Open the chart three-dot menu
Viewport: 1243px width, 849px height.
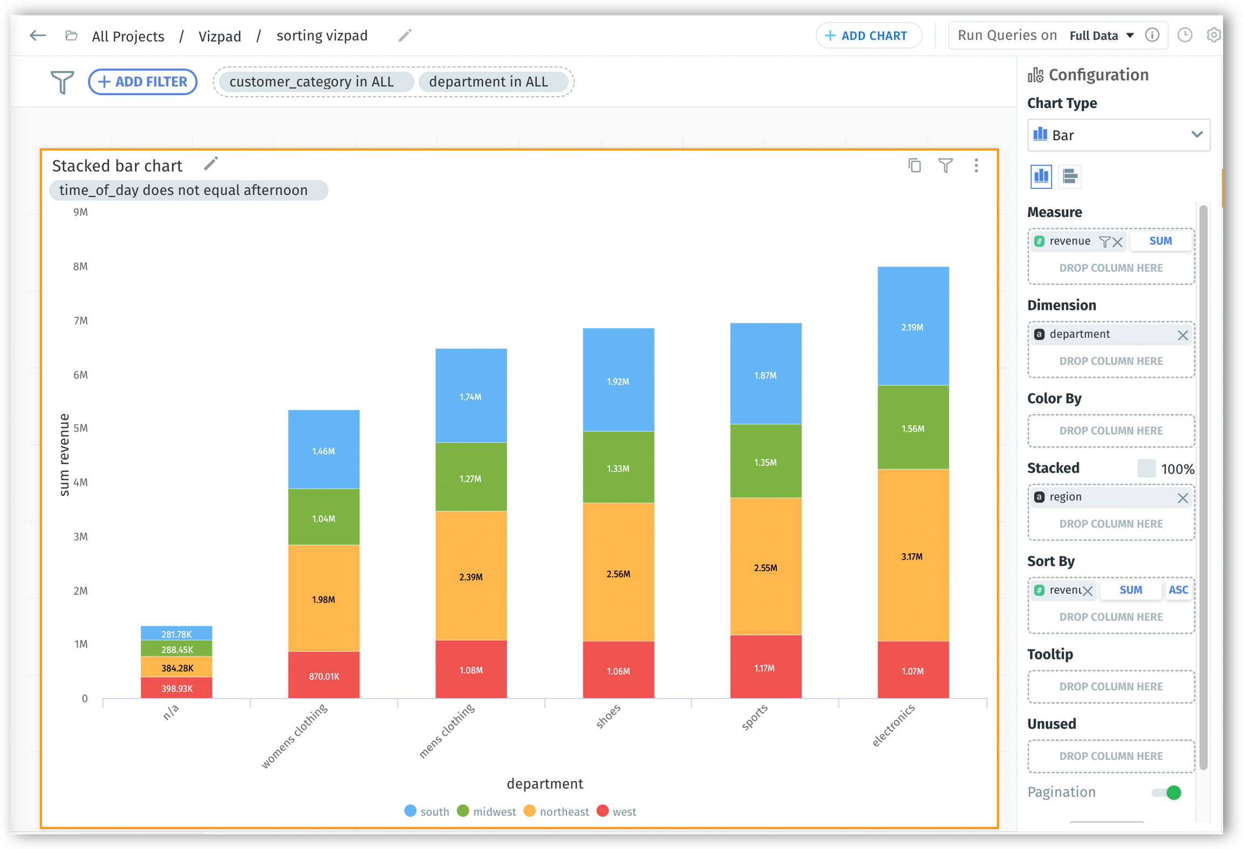[976, 165]
